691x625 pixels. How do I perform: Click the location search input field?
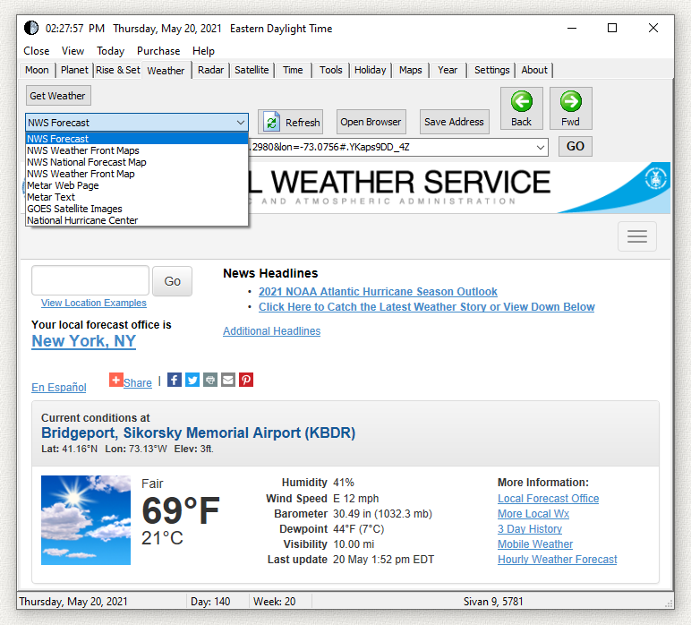click(x=90, y=280)
